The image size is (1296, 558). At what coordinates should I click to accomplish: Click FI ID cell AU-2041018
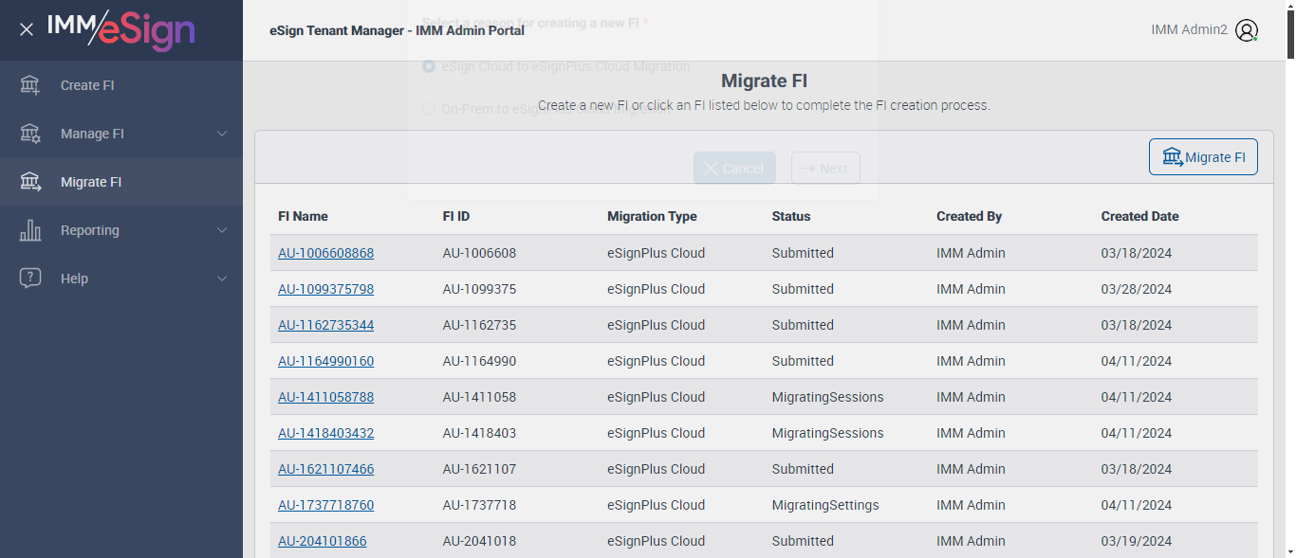(x=479, y=541)
